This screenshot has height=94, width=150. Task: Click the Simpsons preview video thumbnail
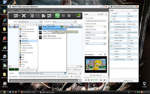pyautogui.click(x=96, y=64)
